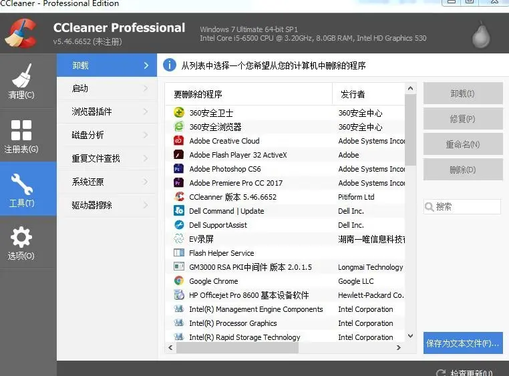Click the 卸载(I) uninstall button
This screenshot has width=509, height=376.
pyautogui.click(x=463, y=93)
